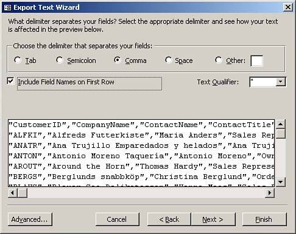Proceed with the Next button
This screenshot has width=296, height=234.
pos(213,219)
